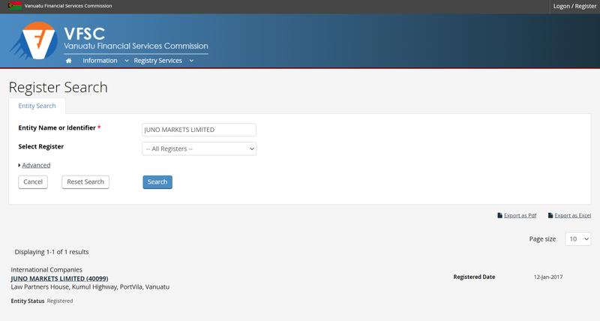Open the Information menu
This screenshot has width=600, height=321.
[100, 61]
